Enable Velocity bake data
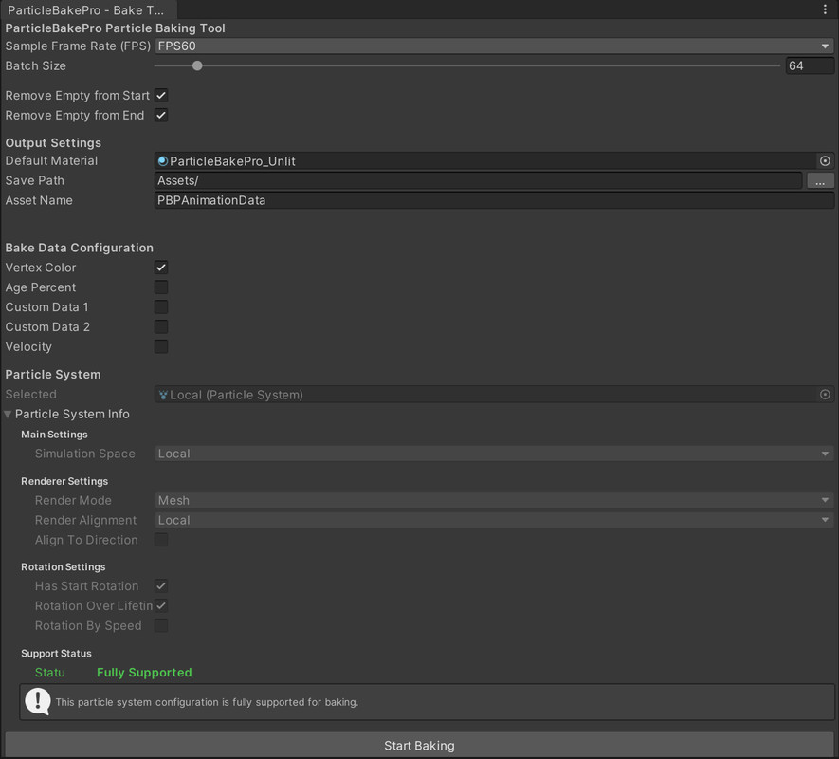 pos(160,346)
